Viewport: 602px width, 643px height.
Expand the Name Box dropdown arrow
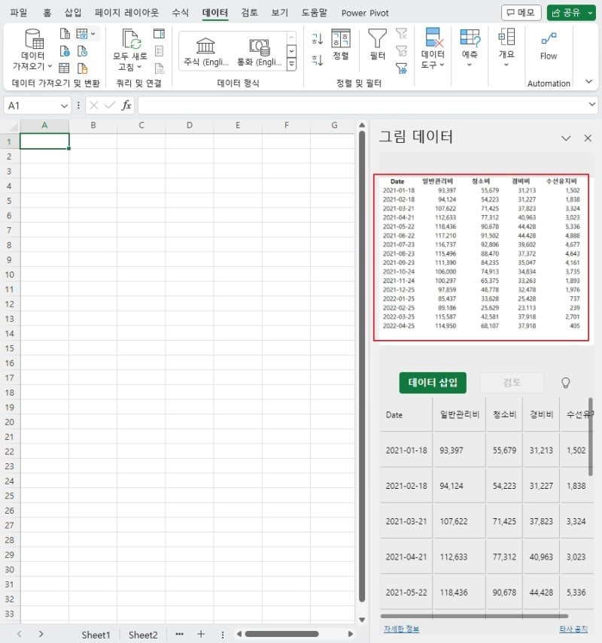(64, 106)
